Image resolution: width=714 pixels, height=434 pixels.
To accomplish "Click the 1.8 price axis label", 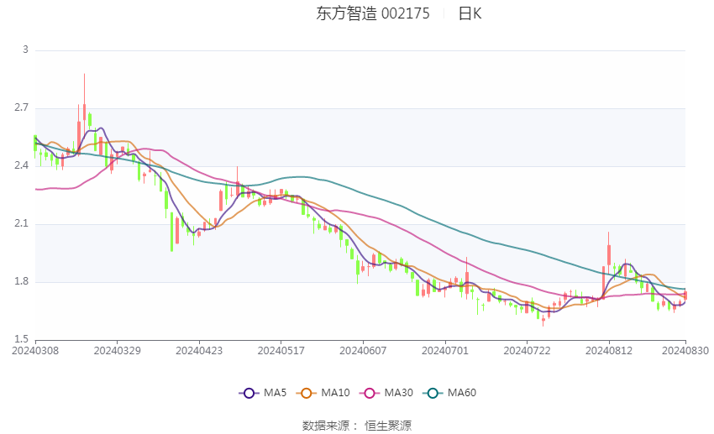I will click(x=20, y=282).
